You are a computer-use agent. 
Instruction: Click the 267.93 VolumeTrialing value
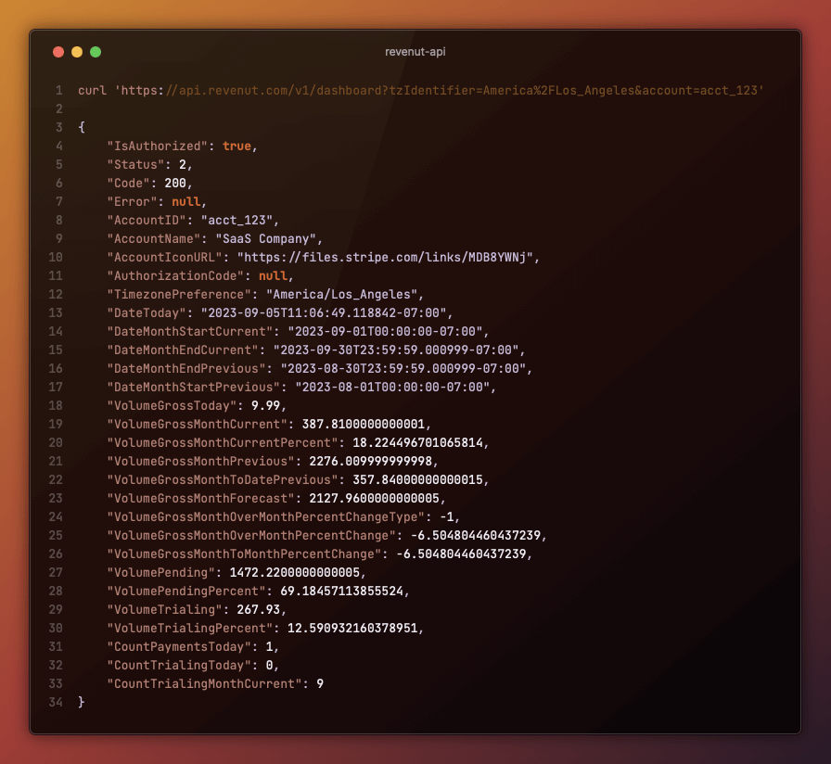tap(259, 610)
